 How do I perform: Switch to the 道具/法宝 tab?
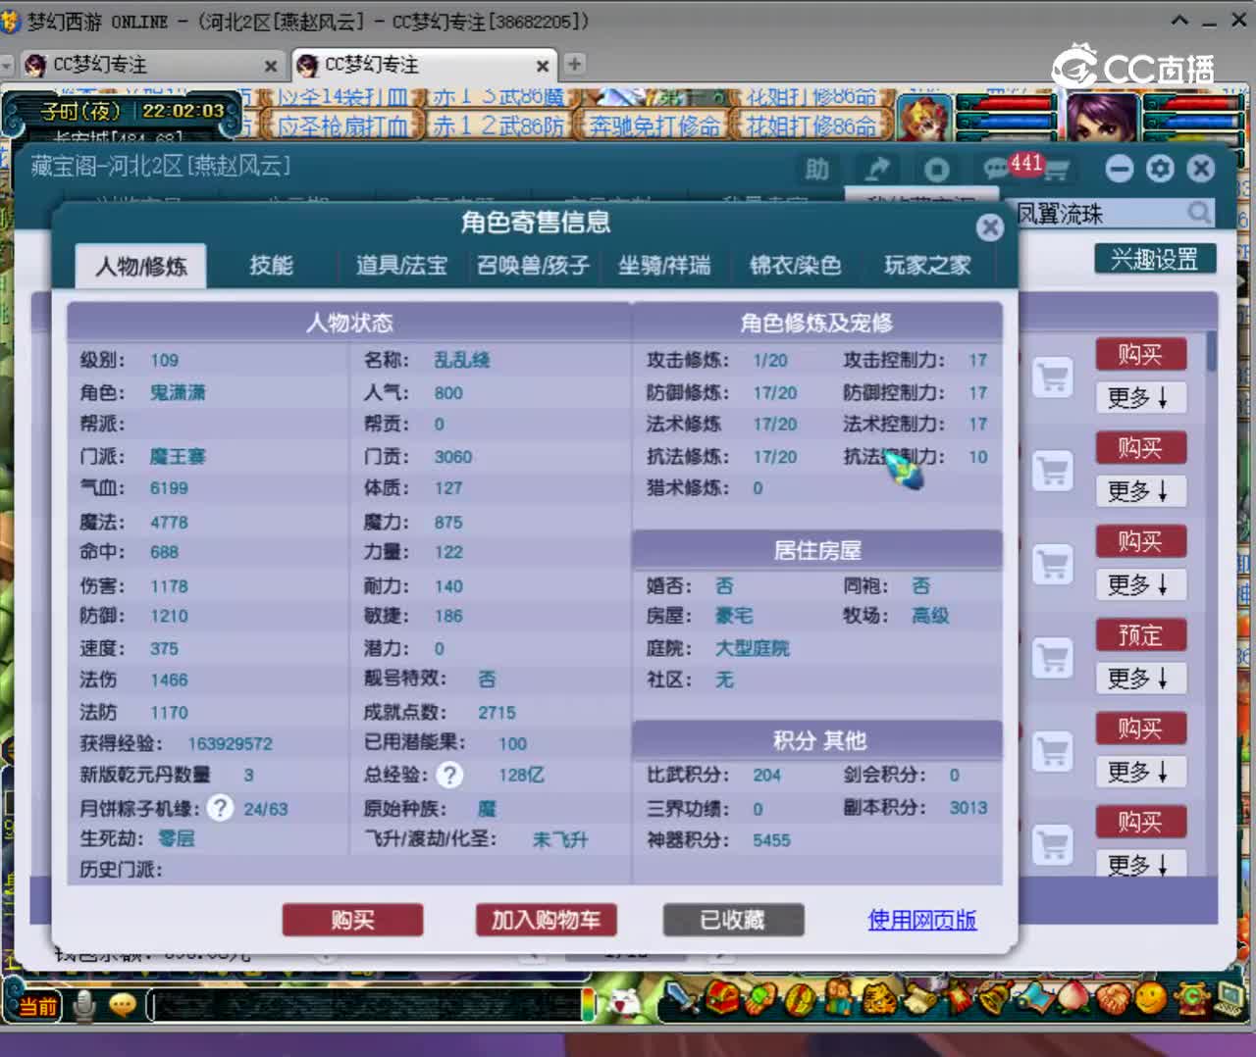click(x=401, y=266)
